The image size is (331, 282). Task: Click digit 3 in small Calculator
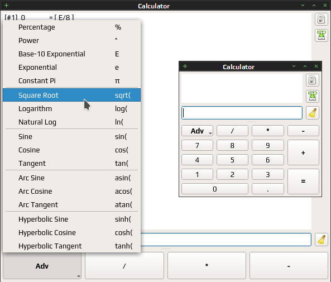pos(268,174)
